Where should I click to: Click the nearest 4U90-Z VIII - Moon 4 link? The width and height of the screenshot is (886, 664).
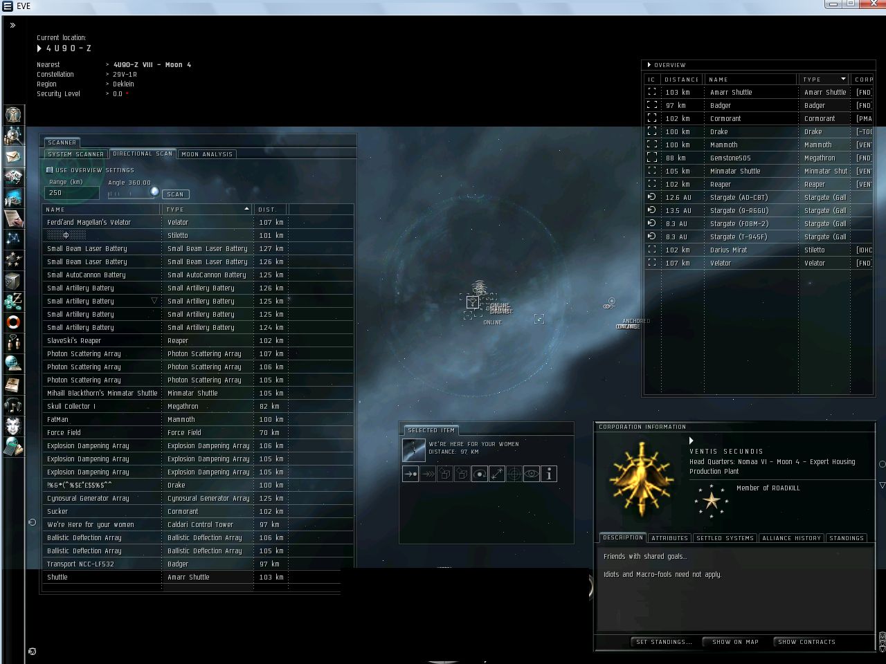152,65
